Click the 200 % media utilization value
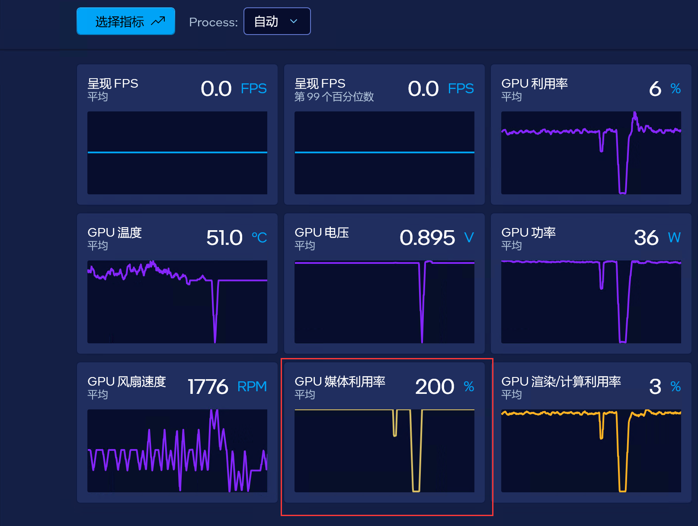698x526 pixels. coord(445,387)
